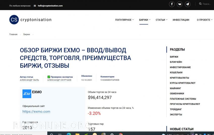The height and width of the screenshot is (135, 214).
Task: Open КОШЕЛЬКИ section in sidebar
Action: coord(176,73)
